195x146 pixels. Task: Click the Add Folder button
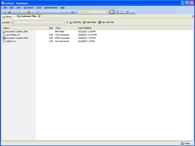90,22
